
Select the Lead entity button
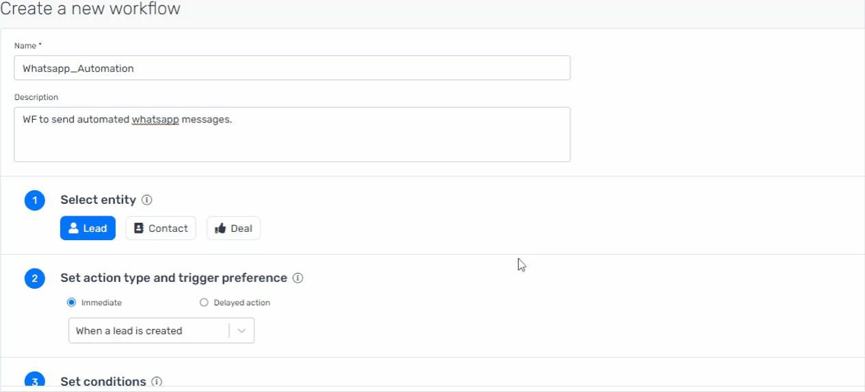[x=88, y=228]
